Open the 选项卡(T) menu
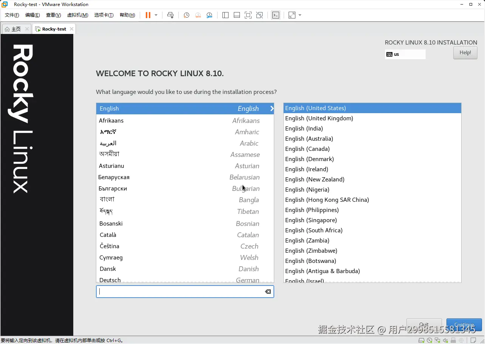The height and width of the screenshot is (344, 485). (x=104, y=15)
